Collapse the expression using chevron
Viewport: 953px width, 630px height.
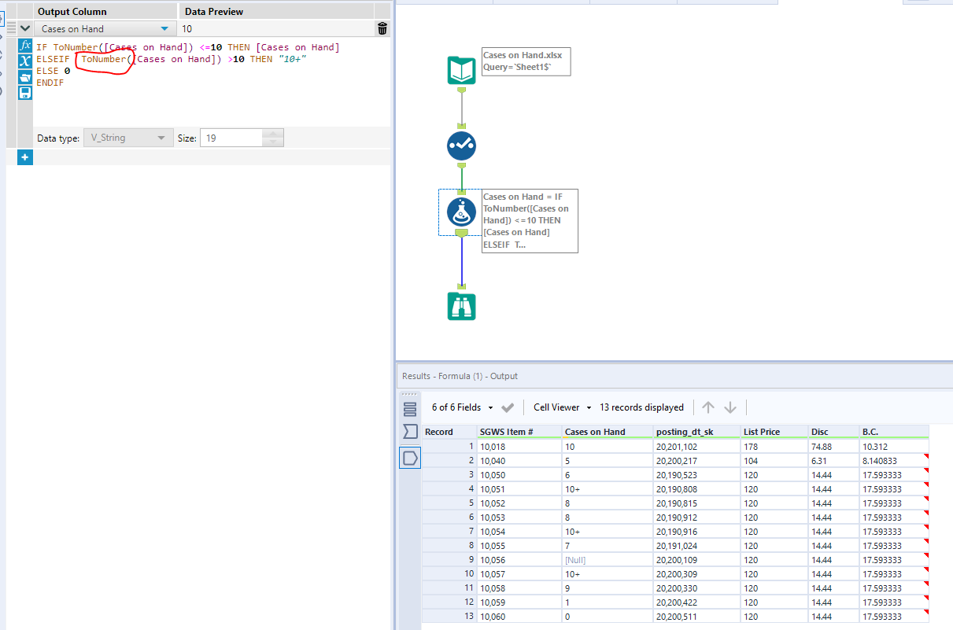pos(25,29)
